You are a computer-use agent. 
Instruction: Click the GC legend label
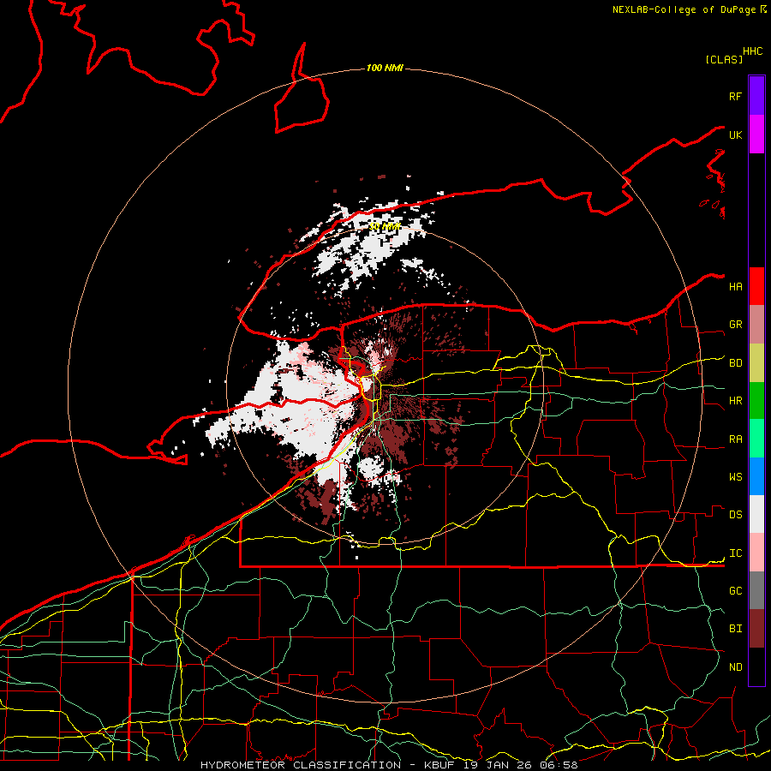pyautogui.click(x=735, y=591)
